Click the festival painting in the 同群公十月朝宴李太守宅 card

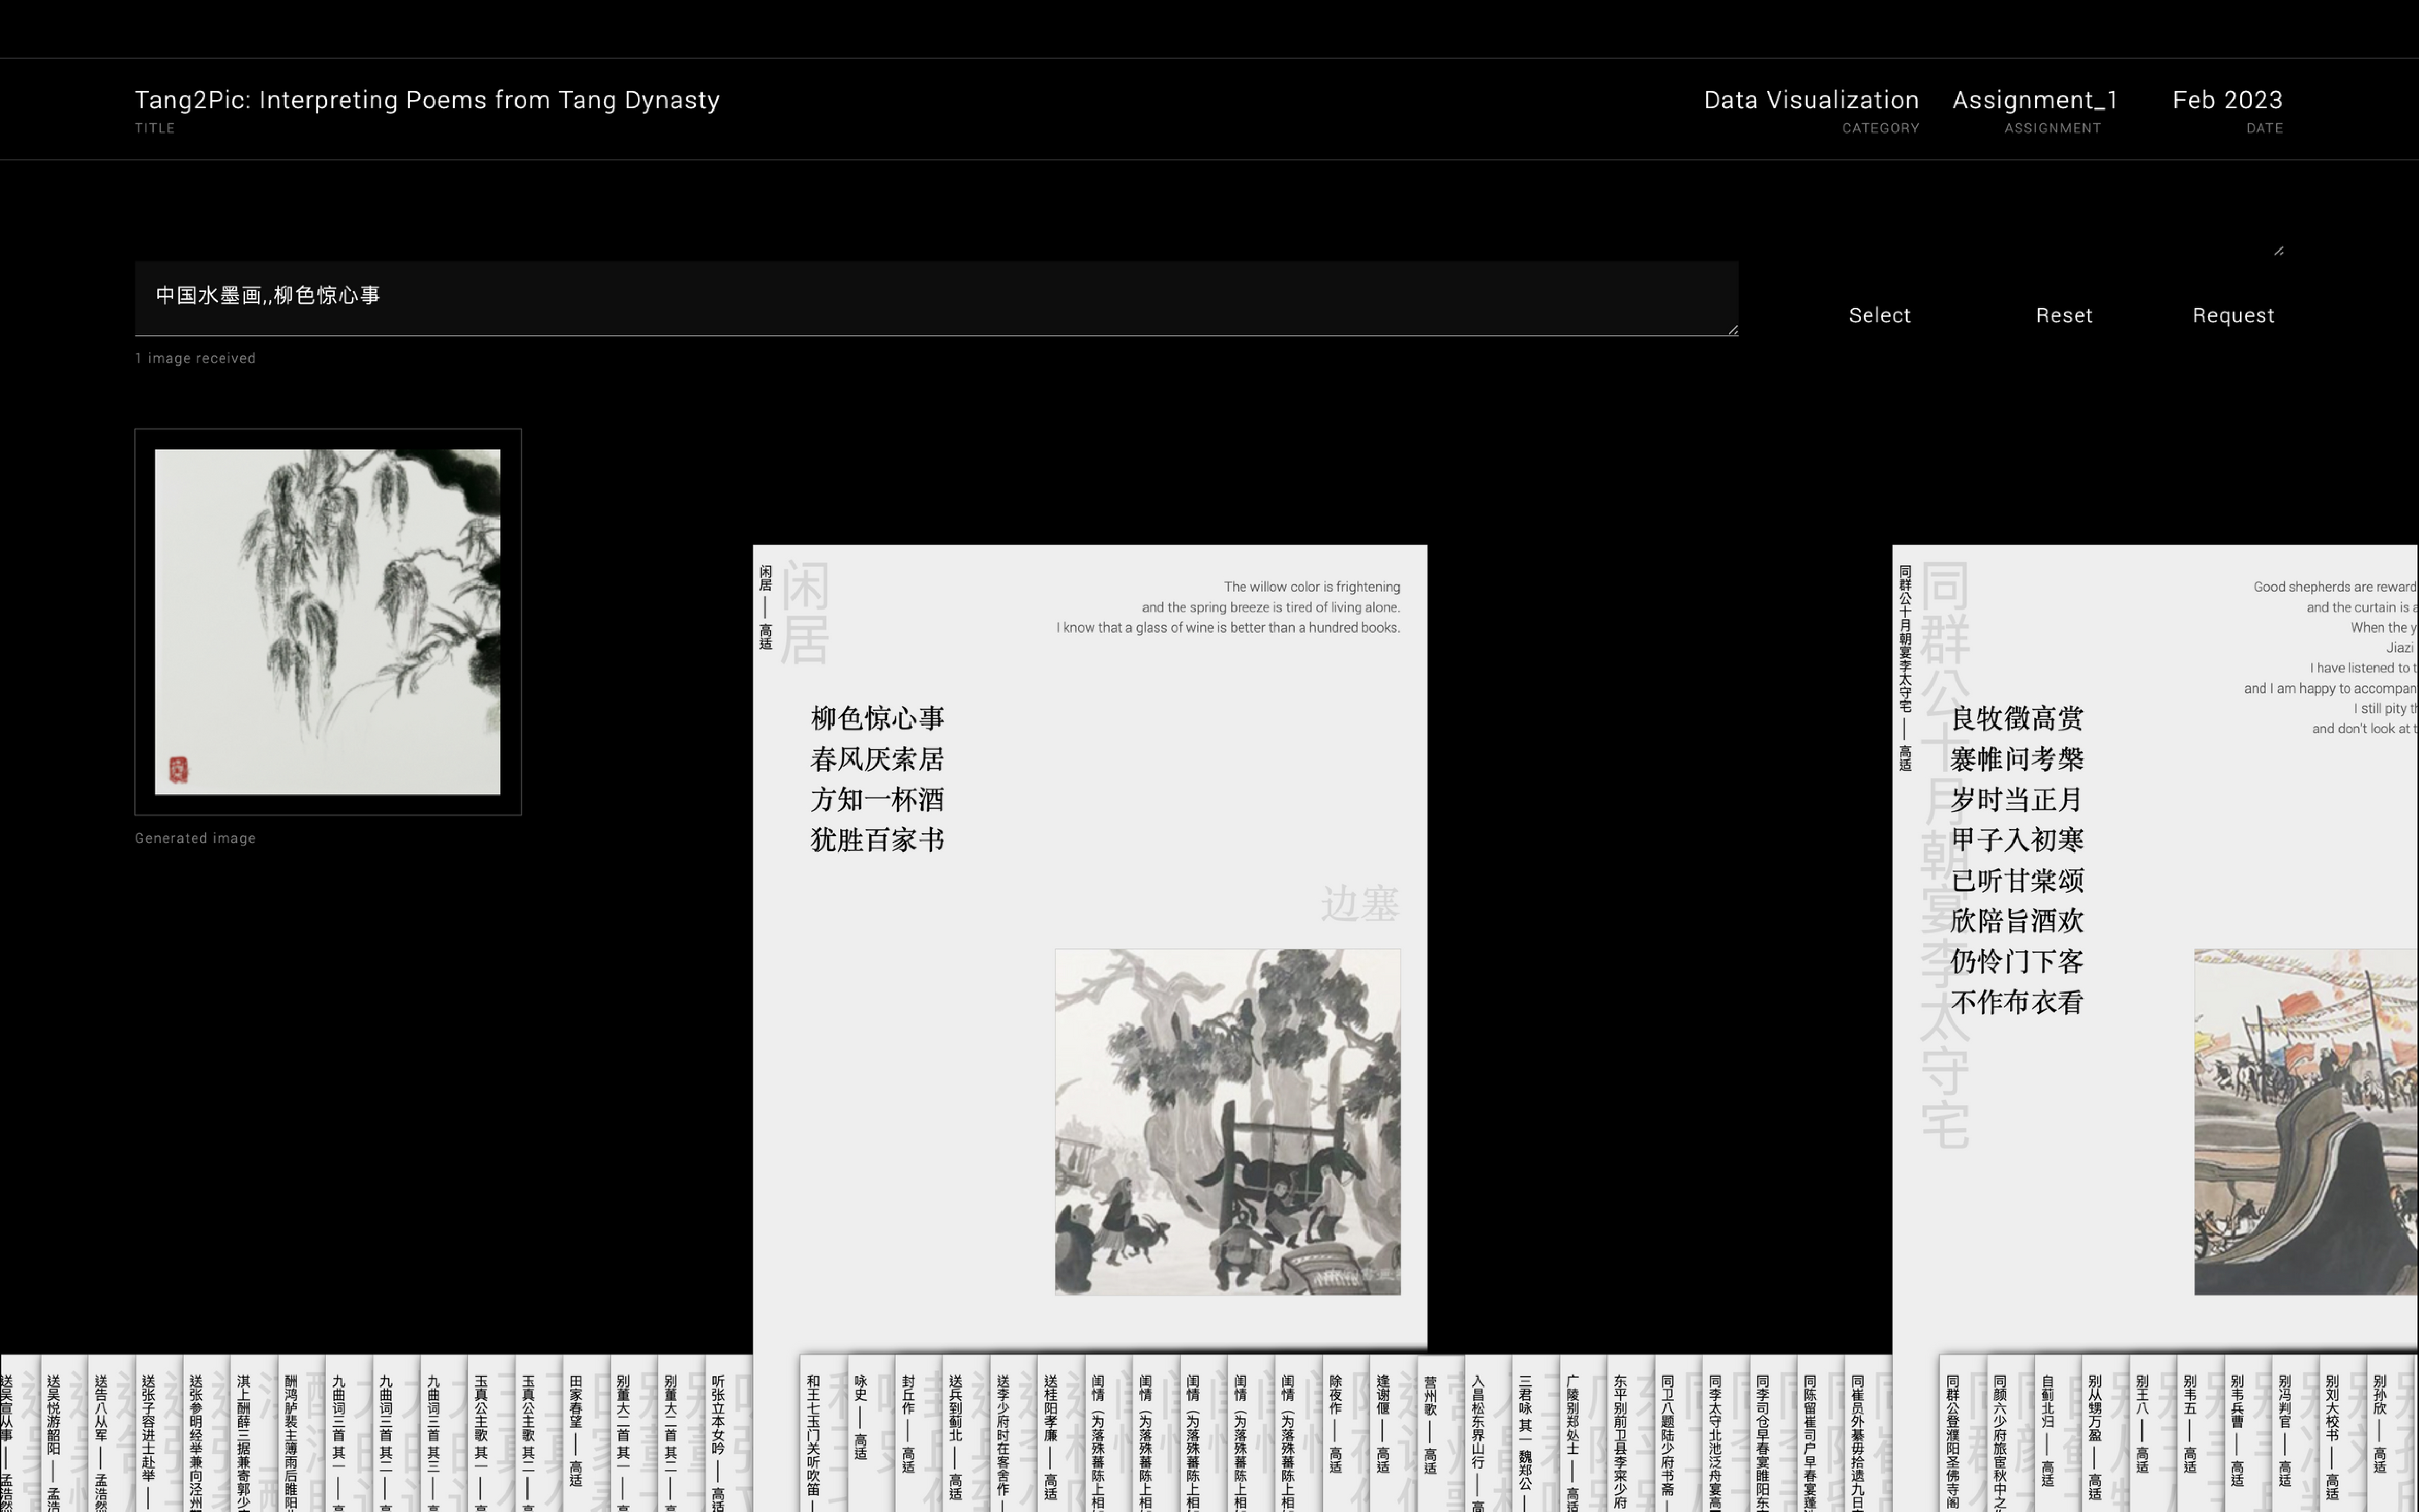point(2306,1122)
